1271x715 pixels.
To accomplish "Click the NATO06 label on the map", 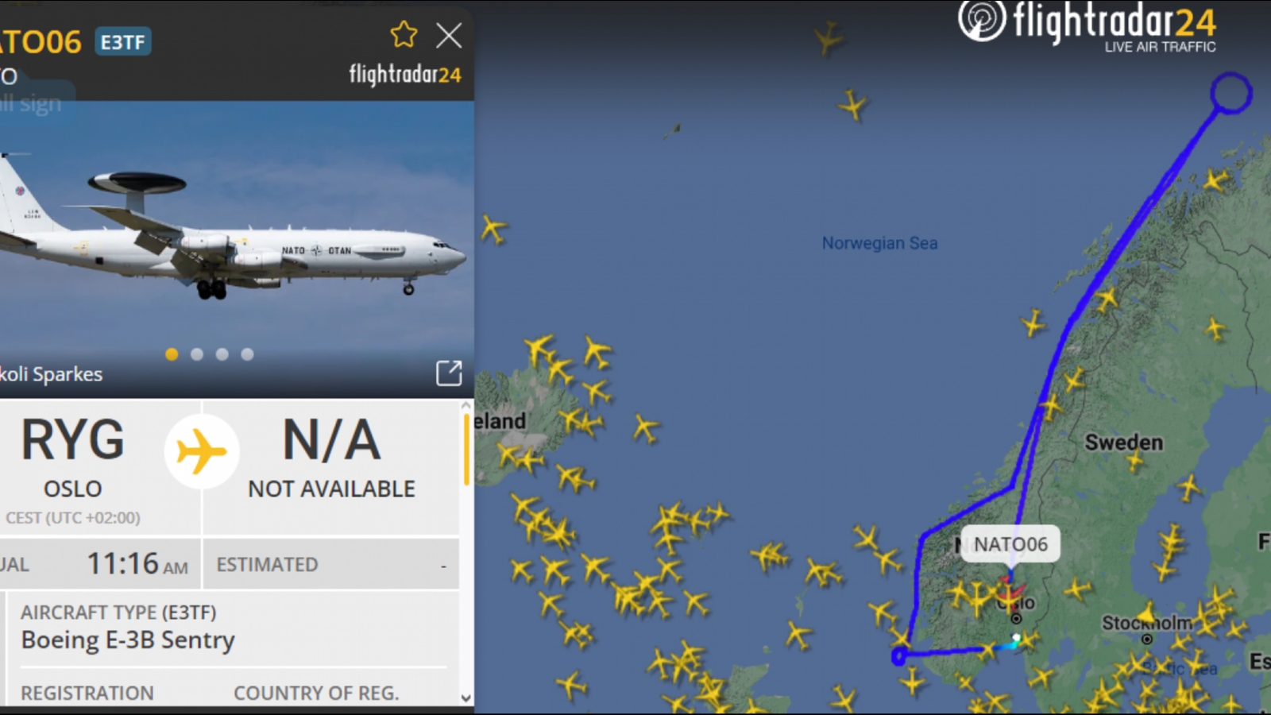I will [x=1010, y=544].
